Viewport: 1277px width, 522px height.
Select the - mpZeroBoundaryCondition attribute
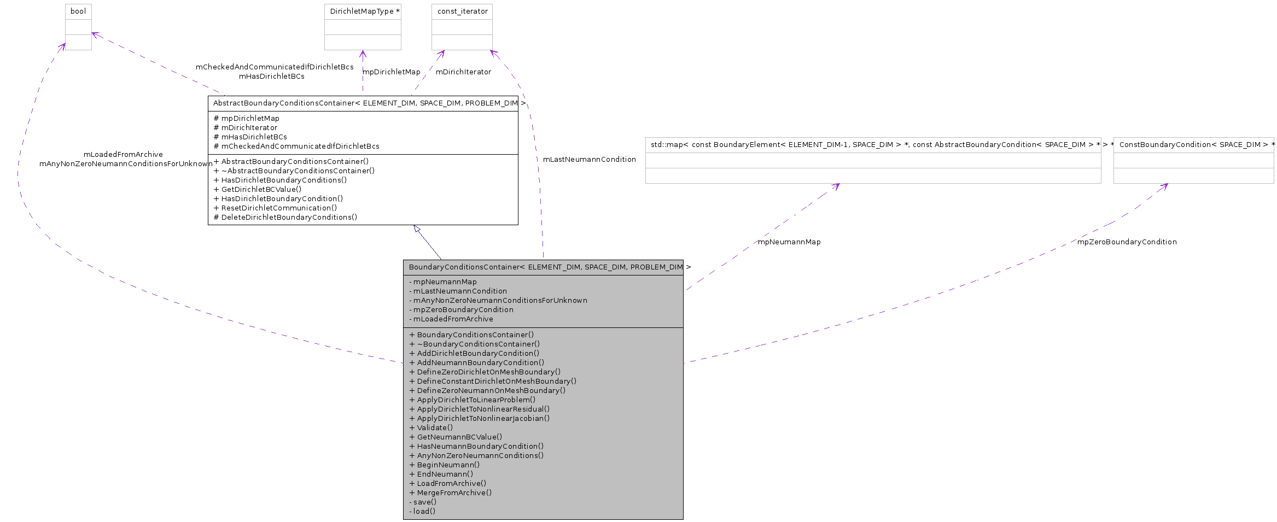coord(462,310)
